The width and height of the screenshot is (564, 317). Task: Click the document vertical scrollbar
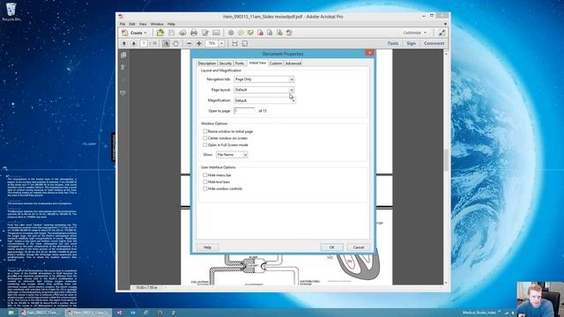[x=446, y=160]
